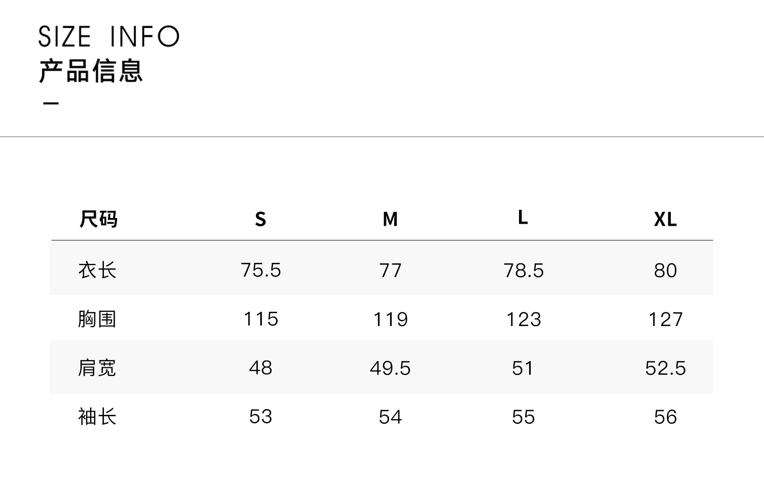Click the 衣长 row label
This screenshot has width=764, height=486.
tap(97, 270)
